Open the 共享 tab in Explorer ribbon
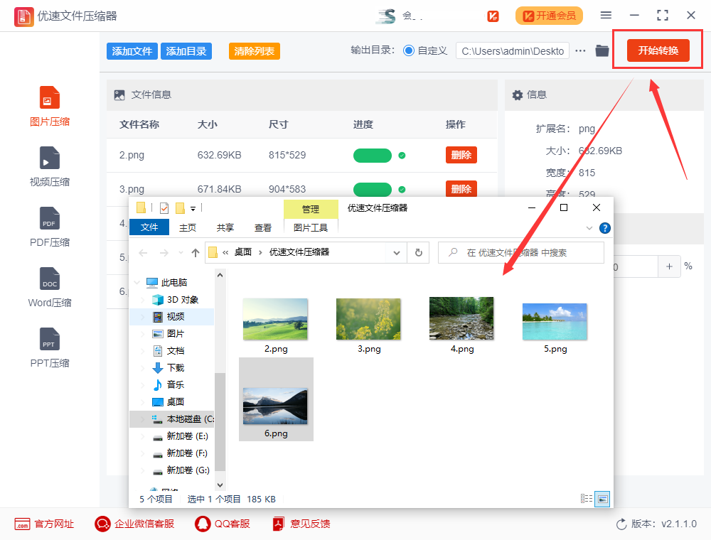The image size is (711, 540). point(225,227)
